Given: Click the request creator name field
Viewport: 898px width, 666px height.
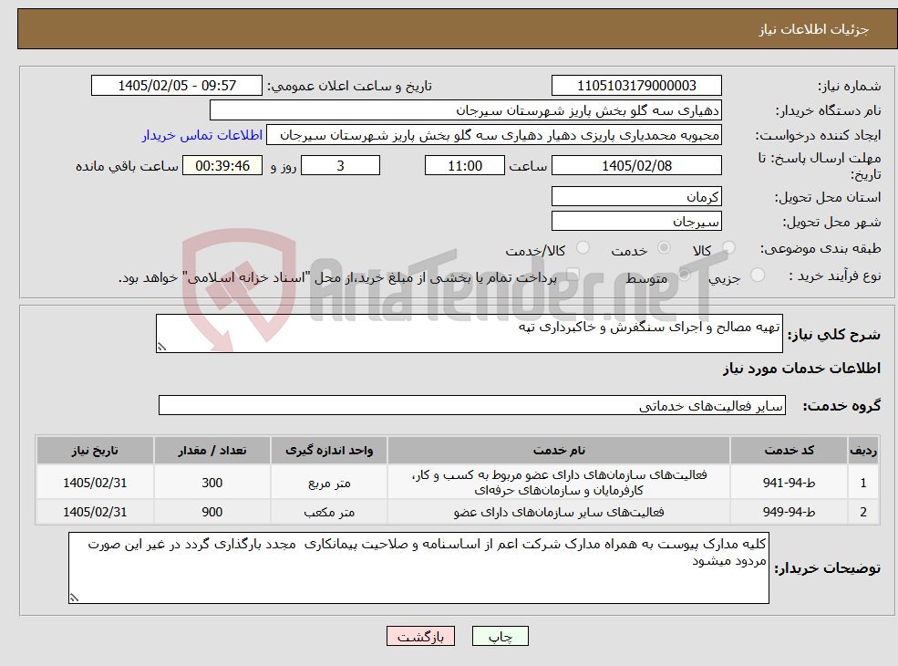Looking at the screenshot, I should point(493,135).
